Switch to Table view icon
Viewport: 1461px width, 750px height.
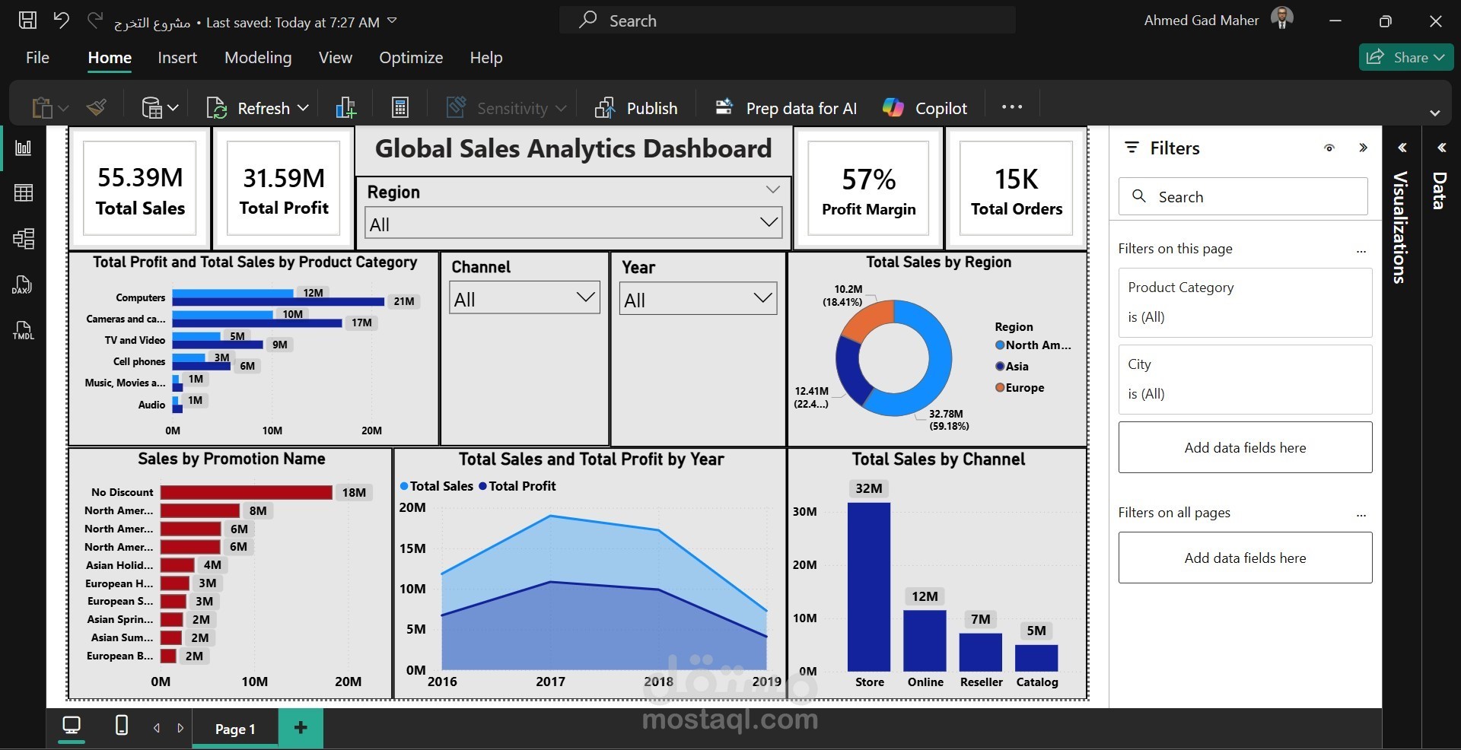(24, 193)
